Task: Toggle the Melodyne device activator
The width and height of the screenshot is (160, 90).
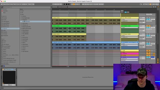Action: 3,69
